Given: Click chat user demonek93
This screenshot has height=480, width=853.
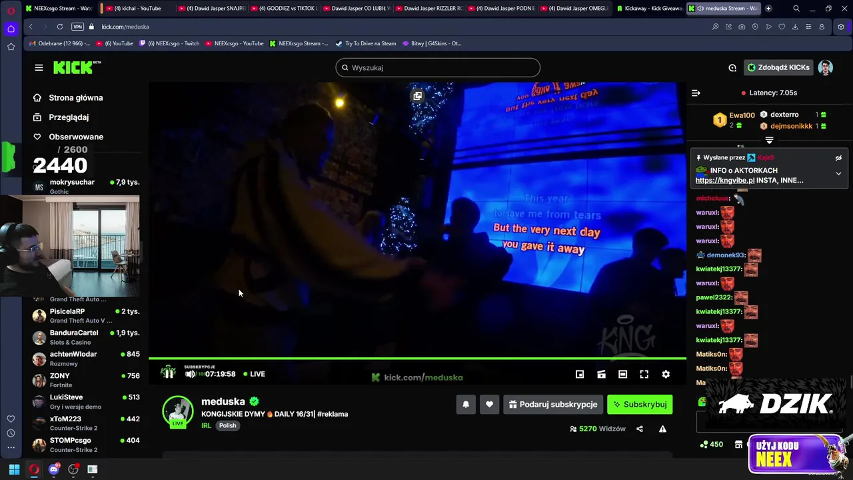Looking at the screenshot, I should (x=725, y=255).
